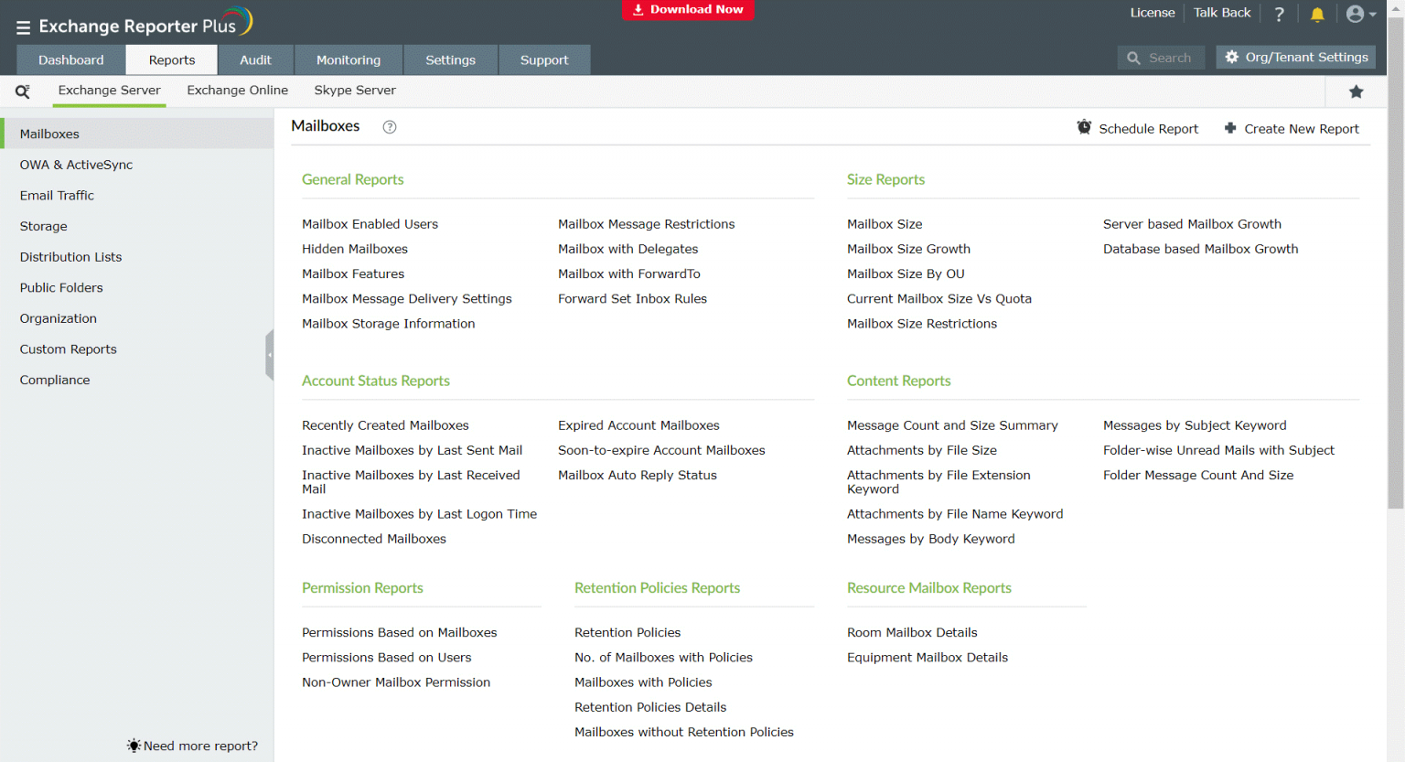The image size is (1405, 762).
Task: Click the user account icon
Action: [x=1353, y=14]
